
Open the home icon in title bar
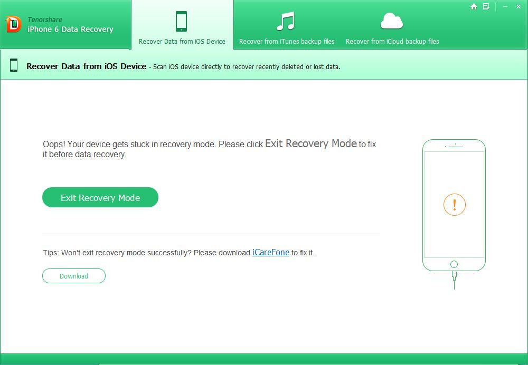[x=474, y=7]
